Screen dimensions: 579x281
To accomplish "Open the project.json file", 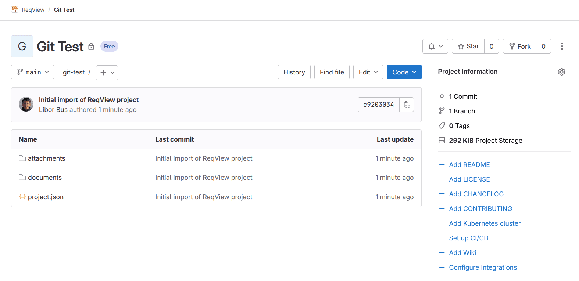I will [46, 197].
